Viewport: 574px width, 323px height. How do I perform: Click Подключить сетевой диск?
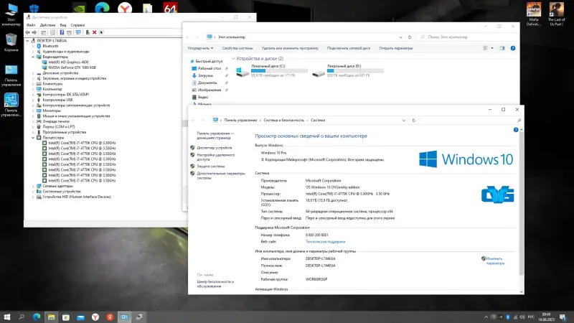click(x=349, y=48)
